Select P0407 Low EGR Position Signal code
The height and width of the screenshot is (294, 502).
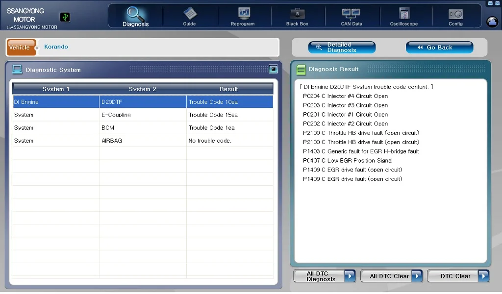pyautogui.click(x=348, y=161)
